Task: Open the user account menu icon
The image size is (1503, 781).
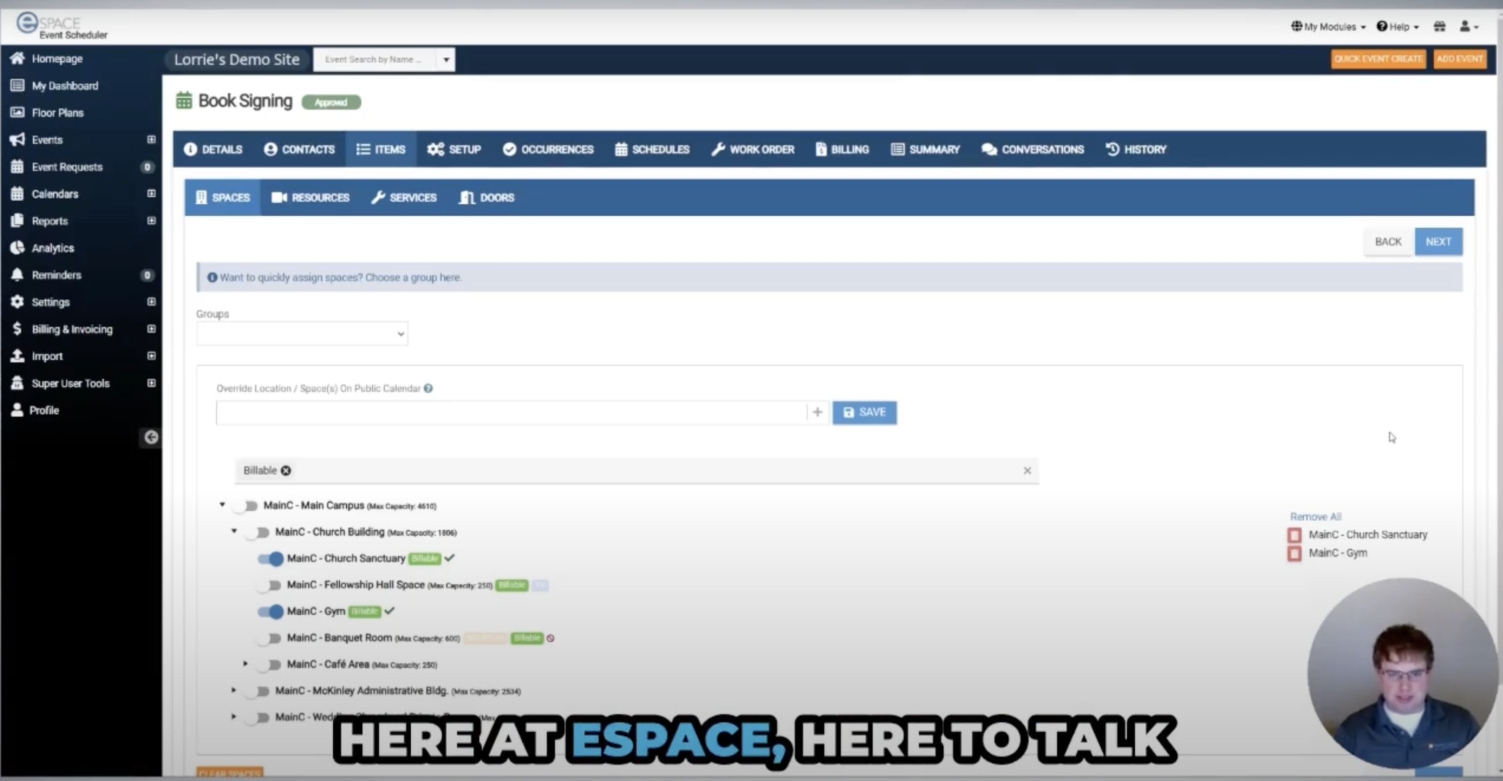Action: click(x=1469, y=26)
